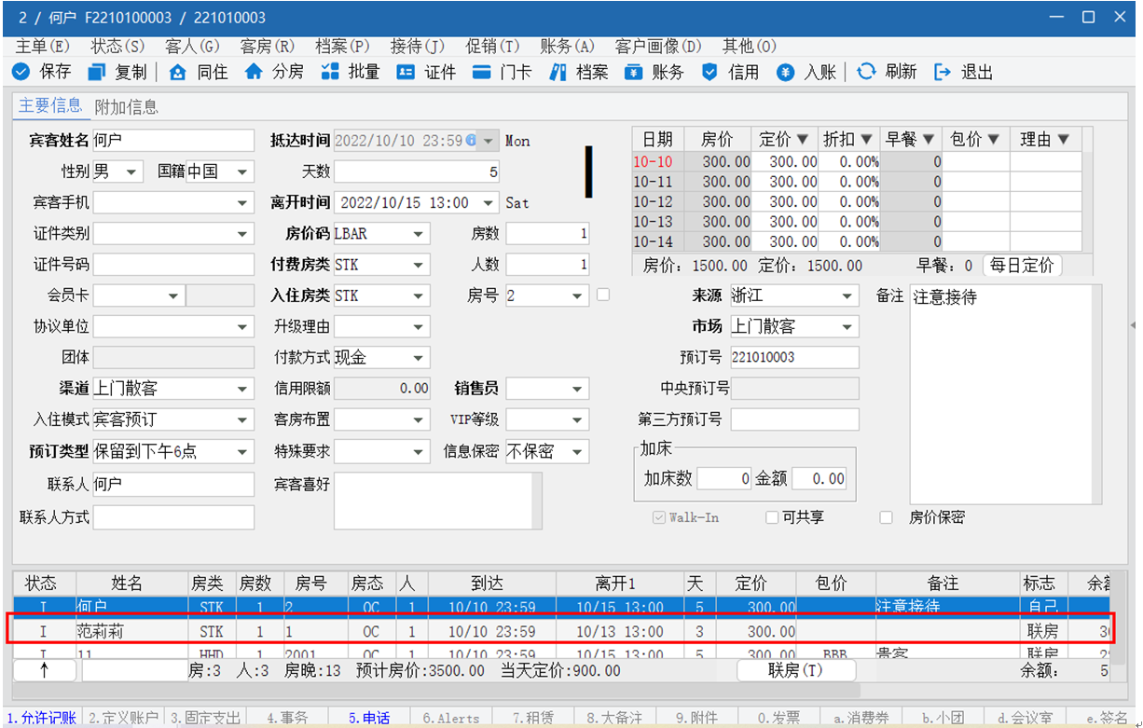1143x728 pixels.
Task: Click the 宾客姓名 input field
Action: 173,141
